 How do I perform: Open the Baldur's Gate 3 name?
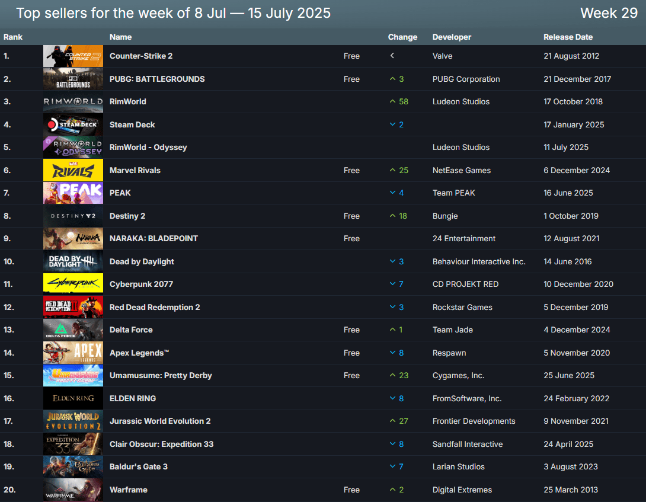pos(139,467)
